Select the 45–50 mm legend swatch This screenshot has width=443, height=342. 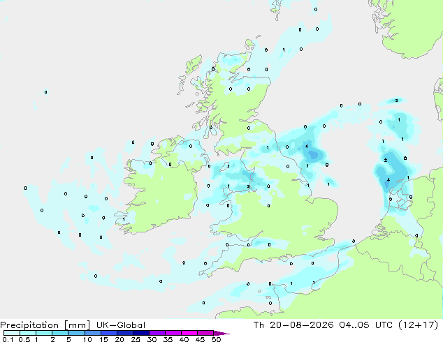(x=205, y=333)
